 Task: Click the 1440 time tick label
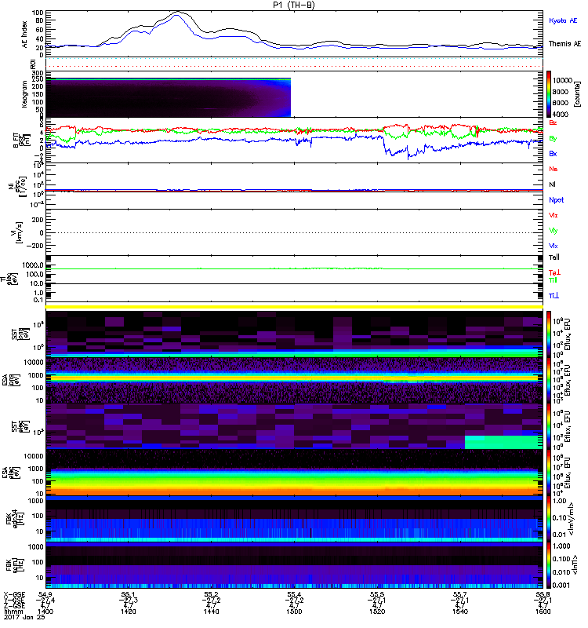211,612
